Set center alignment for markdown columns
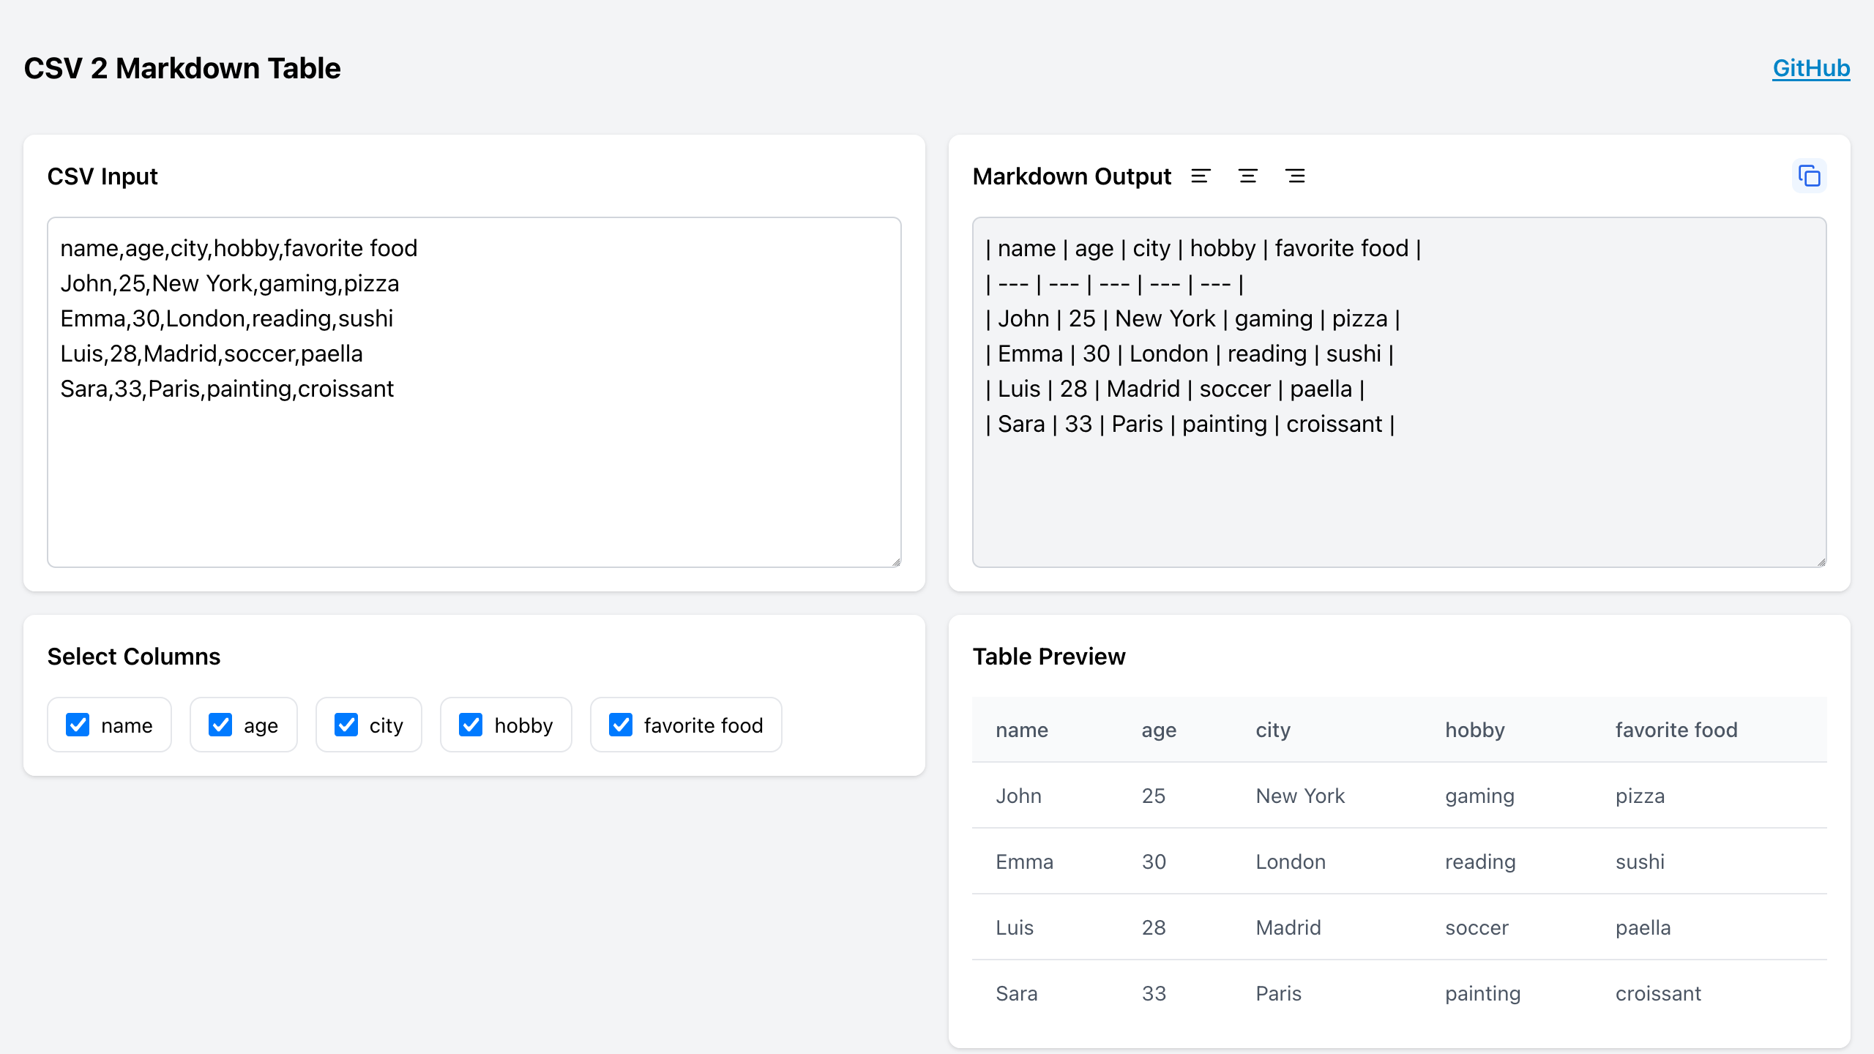1874x1054 pixels. [x=1247, y=176]
